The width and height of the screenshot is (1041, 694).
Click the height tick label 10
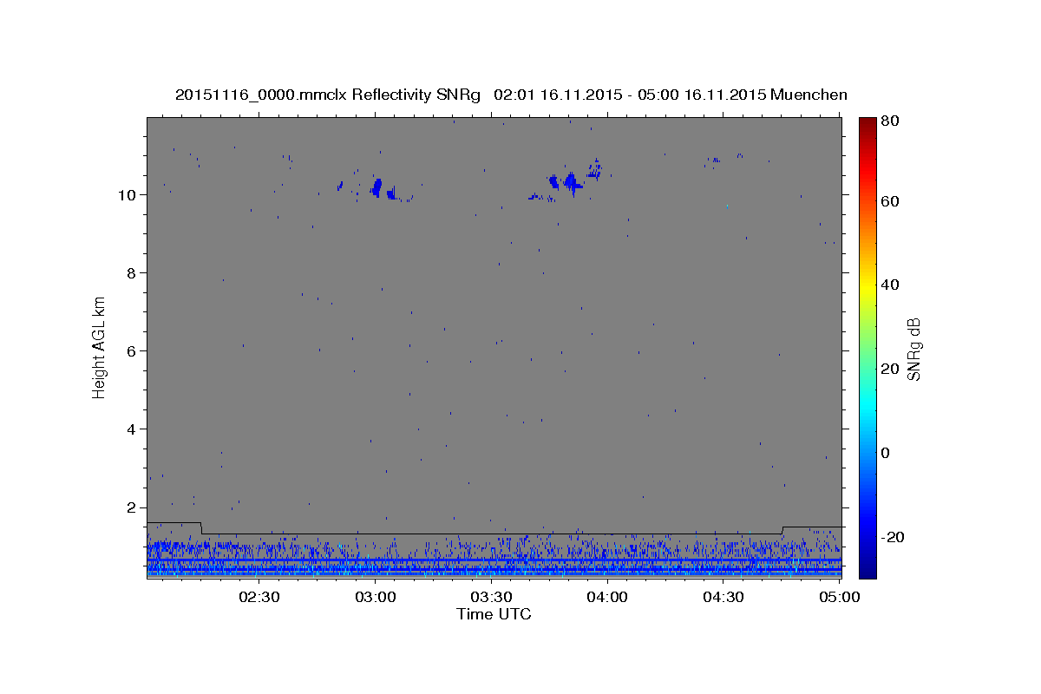126,194
